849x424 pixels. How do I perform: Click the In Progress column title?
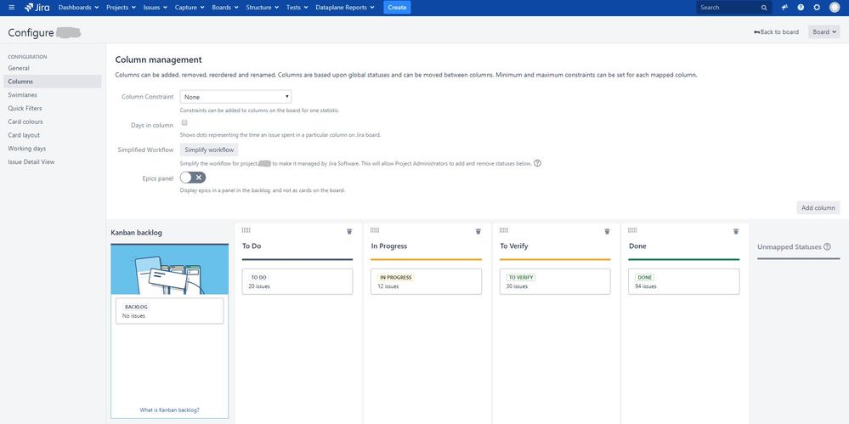pyautogui.click(x=388, y=246)
